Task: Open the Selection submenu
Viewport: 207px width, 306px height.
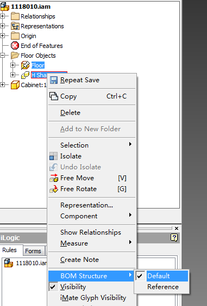Action: pos(92,145)
